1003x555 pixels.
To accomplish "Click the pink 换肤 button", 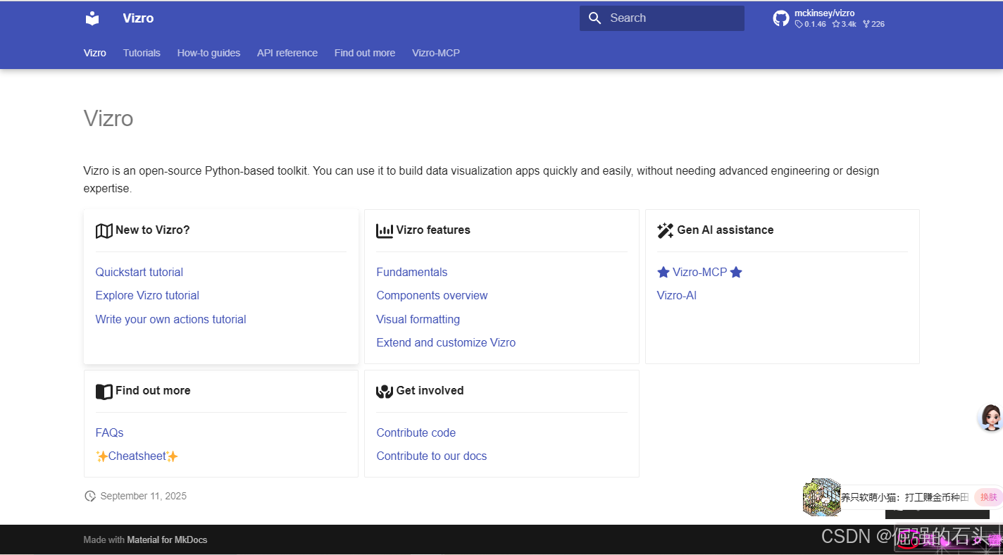I will click(x=989, y=497).
